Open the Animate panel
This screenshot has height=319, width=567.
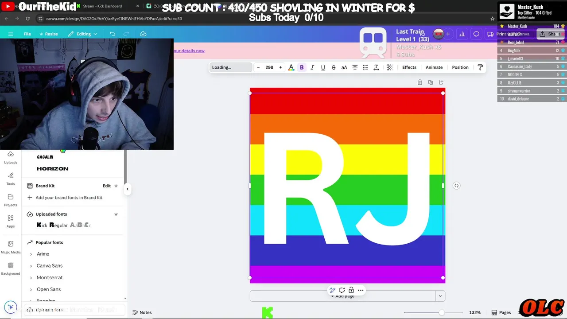point(434,67)
